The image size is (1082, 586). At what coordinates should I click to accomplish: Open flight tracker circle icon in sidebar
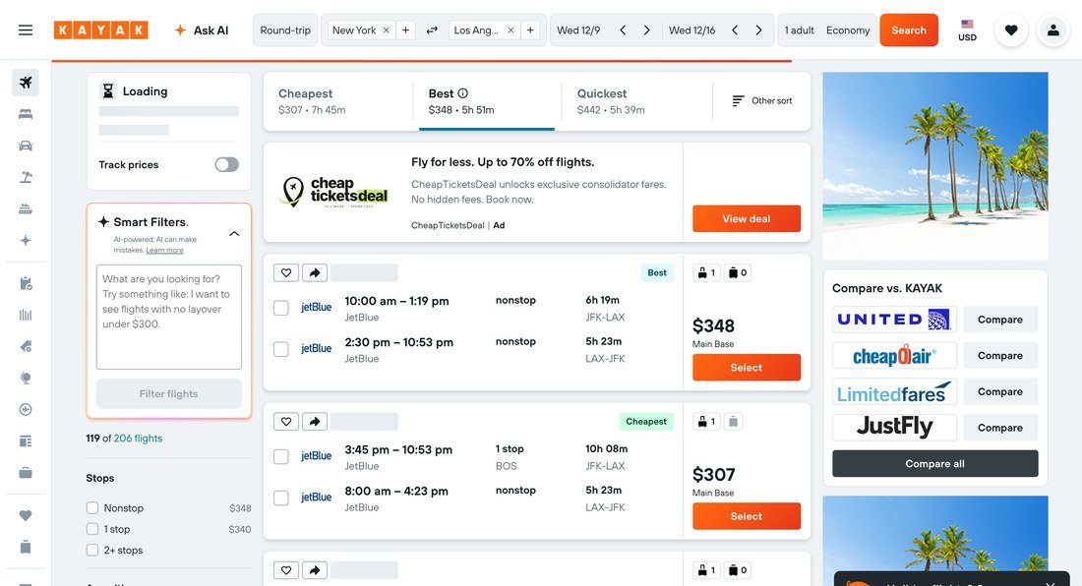tap(26, 409)
